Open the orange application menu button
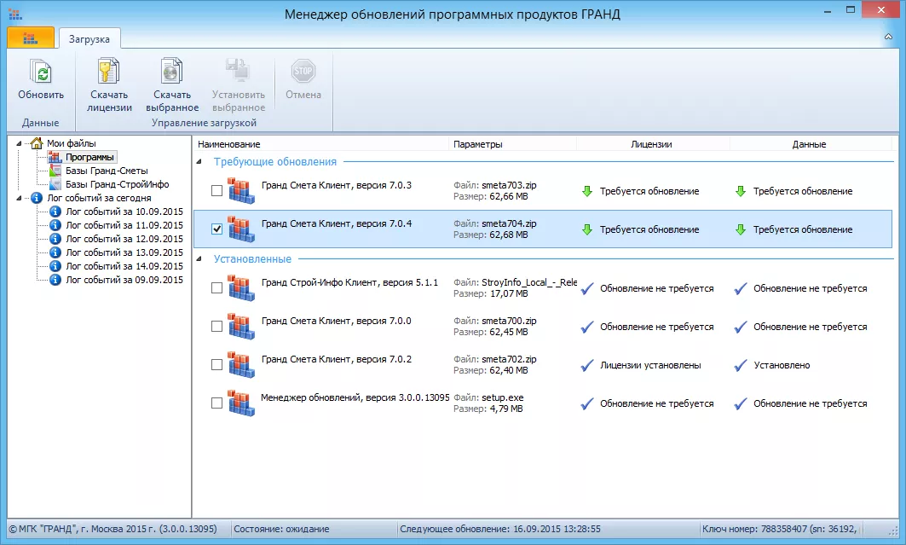 pyautogui.click(x=31, y=38)
